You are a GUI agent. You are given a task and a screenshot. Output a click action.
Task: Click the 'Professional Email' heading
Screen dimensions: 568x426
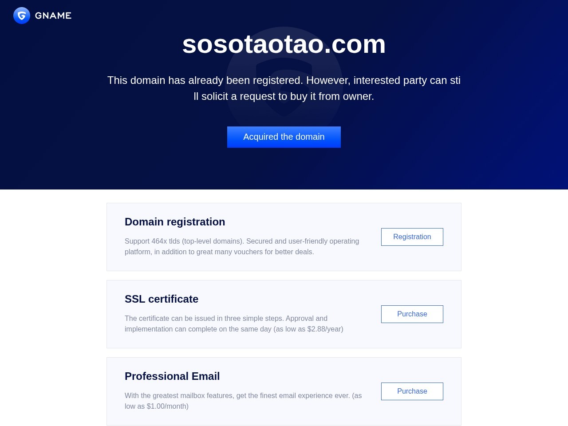(x=172, y=376)
